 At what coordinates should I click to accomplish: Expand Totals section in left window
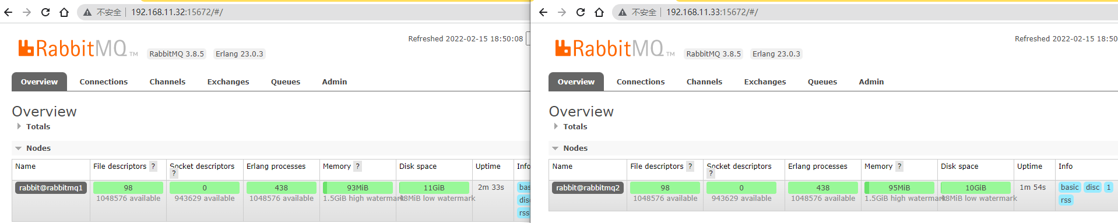pos(33,126)
